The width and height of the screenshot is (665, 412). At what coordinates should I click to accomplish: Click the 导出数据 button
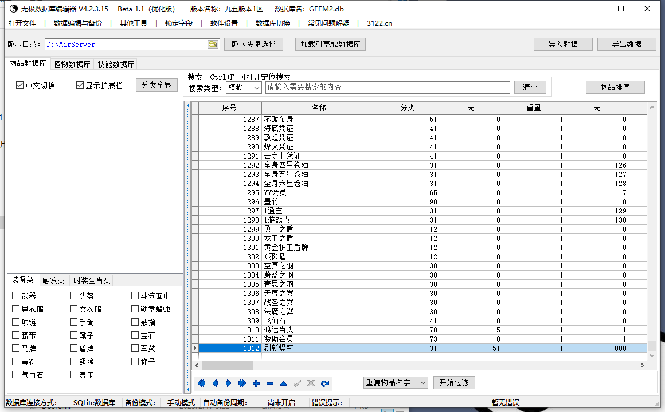click(627, 44)
